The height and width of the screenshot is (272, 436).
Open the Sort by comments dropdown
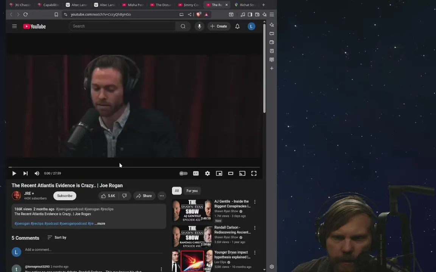click(x=57, y=238)
